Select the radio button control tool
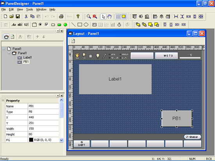This screenshot has height=161, width=215. pos(40,25)
